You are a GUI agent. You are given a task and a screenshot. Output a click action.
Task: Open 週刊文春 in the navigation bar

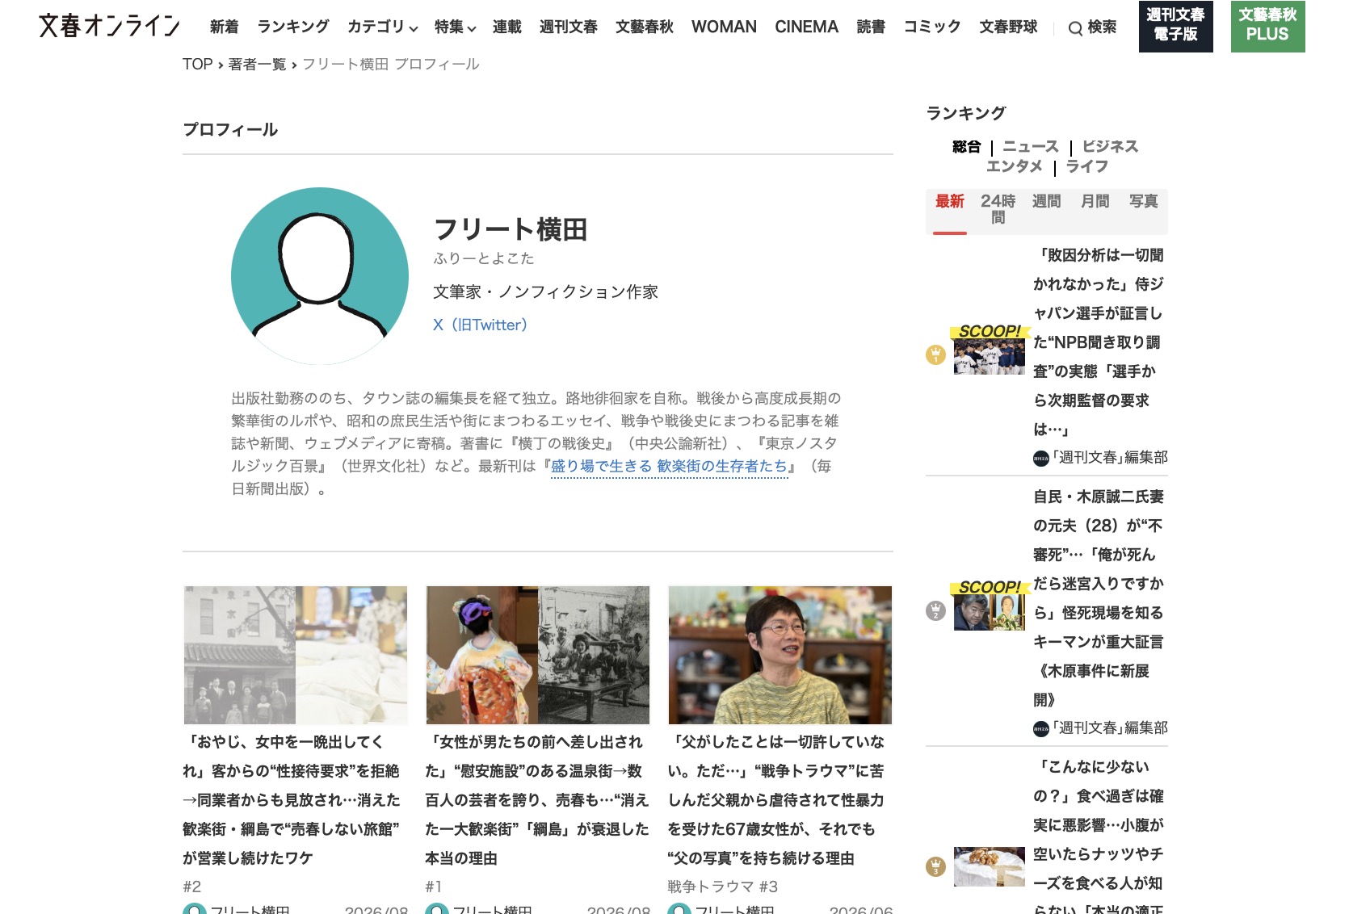(569, 27)
